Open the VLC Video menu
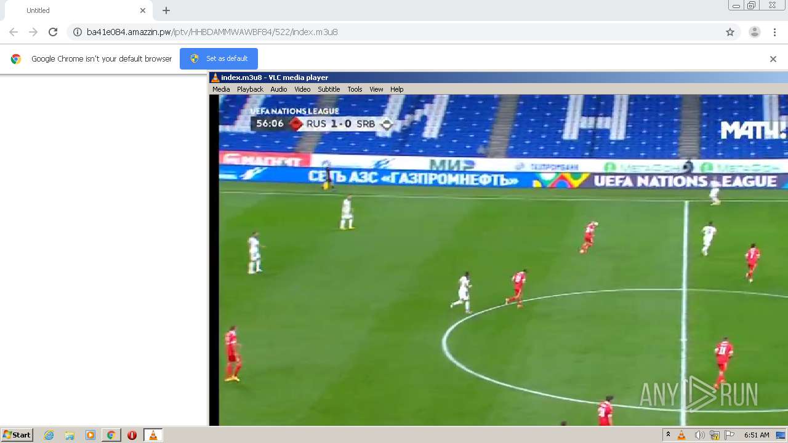 pos(302,89)
